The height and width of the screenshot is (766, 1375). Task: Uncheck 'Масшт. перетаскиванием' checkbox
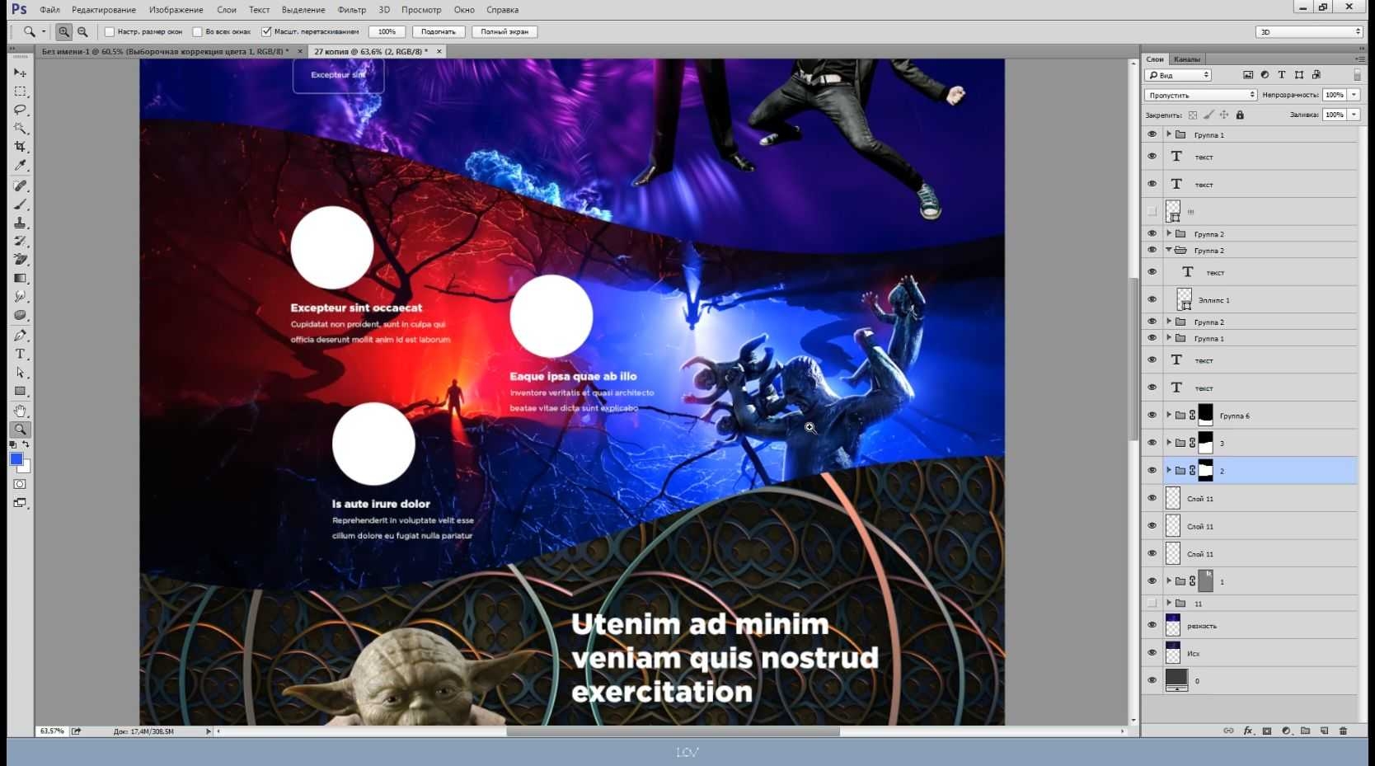(x=266, y=32)
